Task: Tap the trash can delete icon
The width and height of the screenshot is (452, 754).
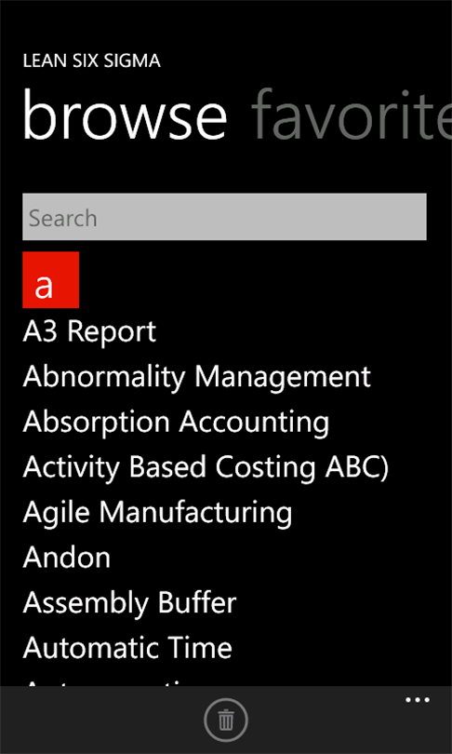Action: point(226,720)
